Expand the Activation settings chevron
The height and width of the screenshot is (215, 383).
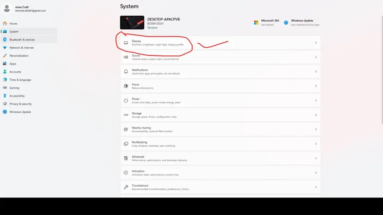tap(316, 172)
